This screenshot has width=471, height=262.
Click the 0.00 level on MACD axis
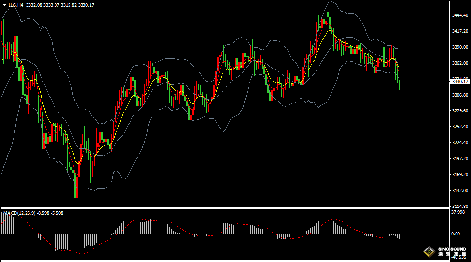point(455,234)
